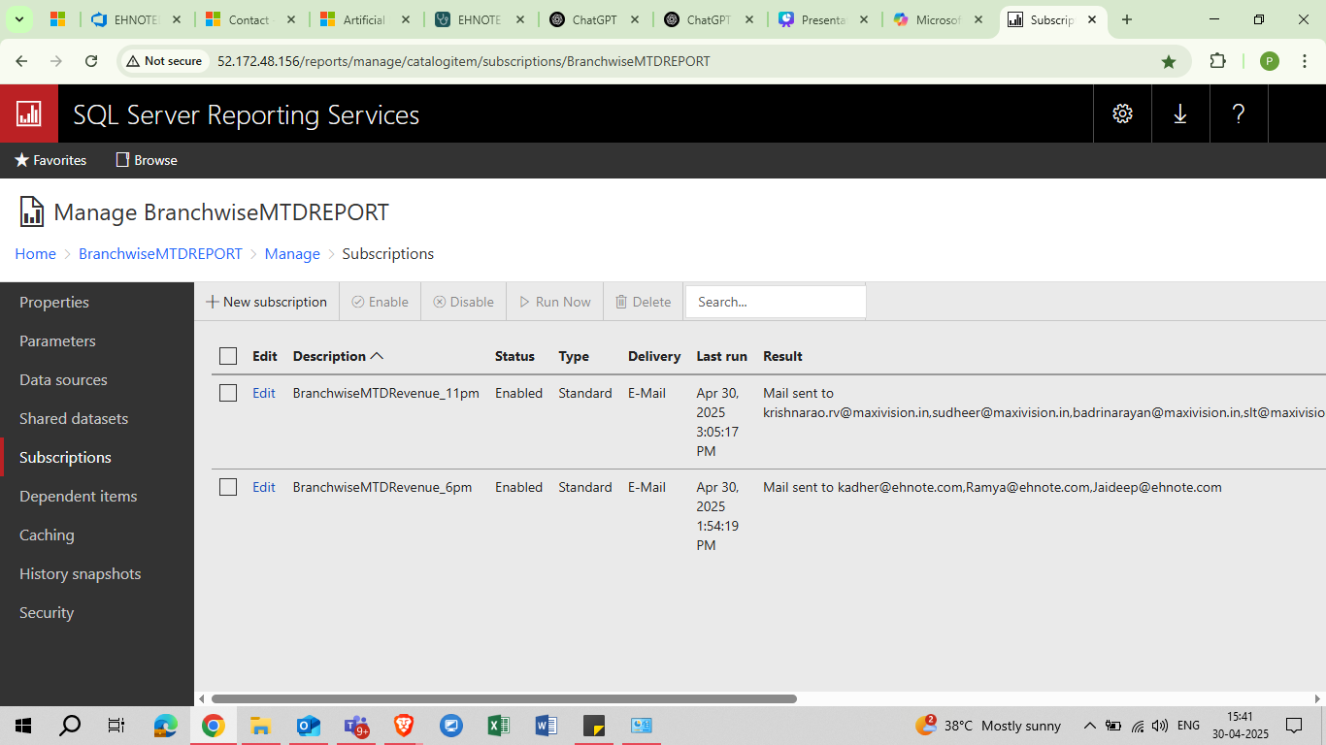Focus the subscriptions Search box
Image resolution: width=1326 pixels, height=745 pixels.
(776, 302)
